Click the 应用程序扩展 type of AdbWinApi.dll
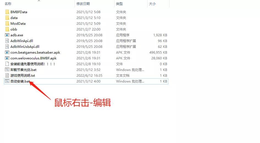Viewport: 260px width, 143px height. click(126, 41)
